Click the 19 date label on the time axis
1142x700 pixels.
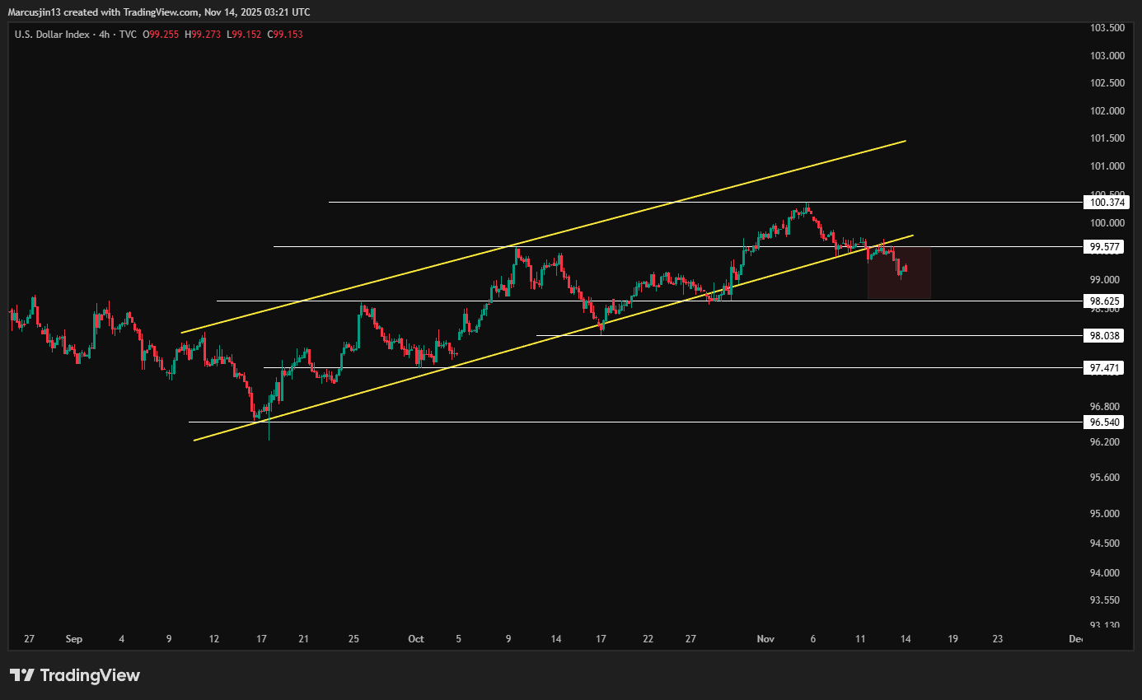(x=952, y=639)
